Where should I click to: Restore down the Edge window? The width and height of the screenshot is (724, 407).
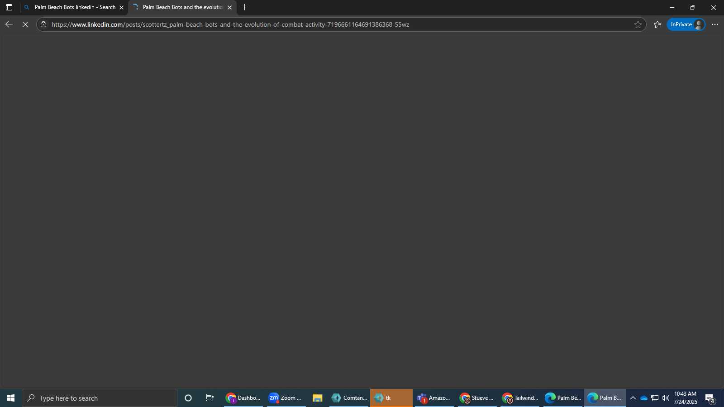click(692, 7)
